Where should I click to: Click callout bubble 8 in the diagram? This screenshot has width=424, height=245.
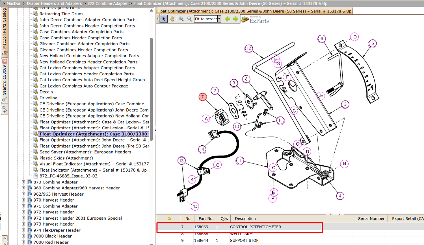(246, 79)
